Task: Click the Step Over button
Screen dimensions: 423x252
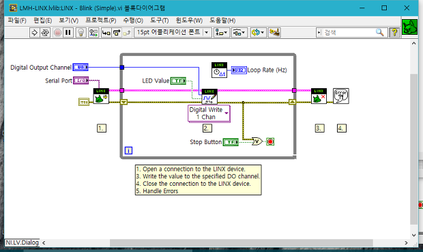Action: [117, 33]
